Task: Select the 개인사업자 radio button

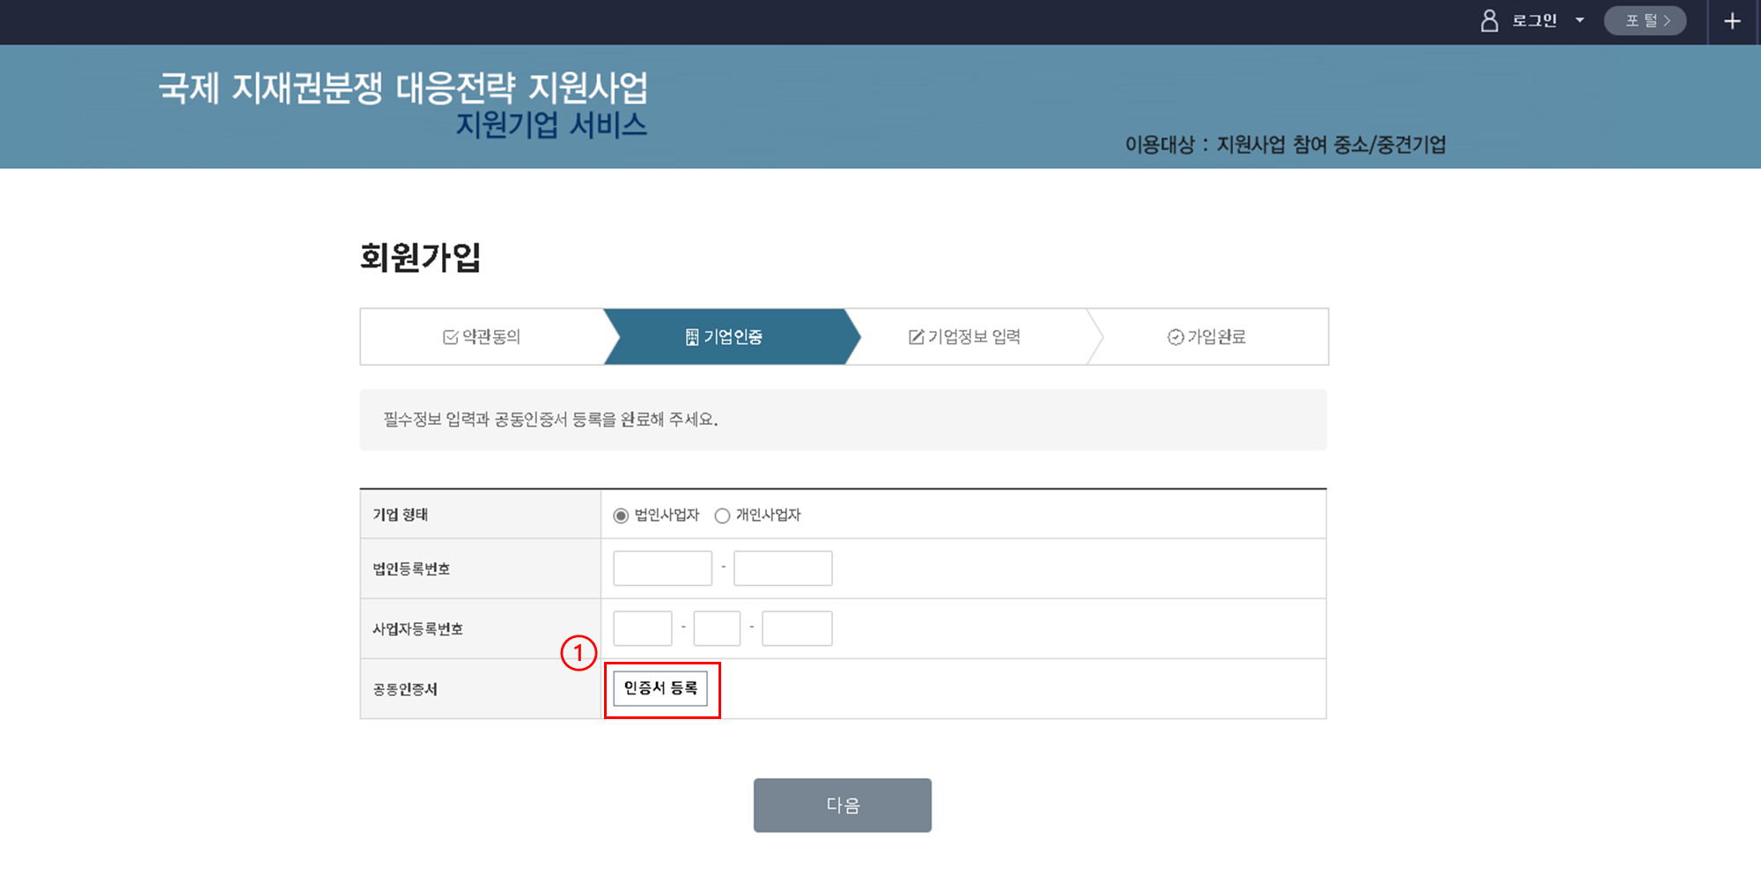Action: [722, 516]
